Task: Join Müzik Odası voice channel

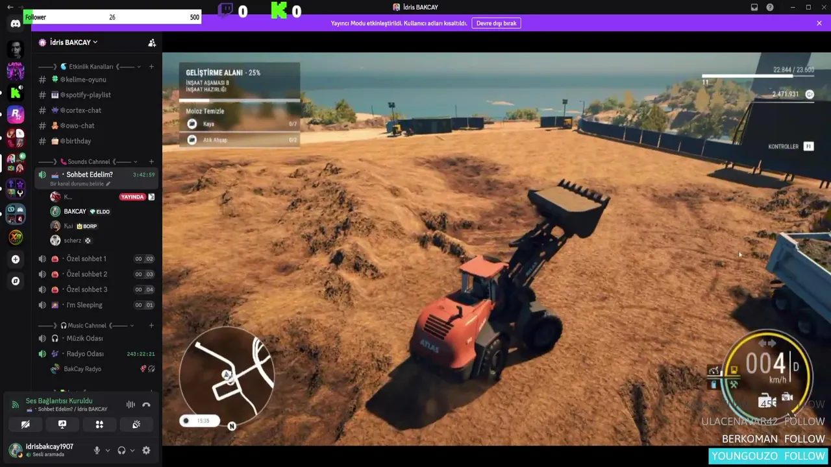Action: pyautogui.click(x=96, y=339)
